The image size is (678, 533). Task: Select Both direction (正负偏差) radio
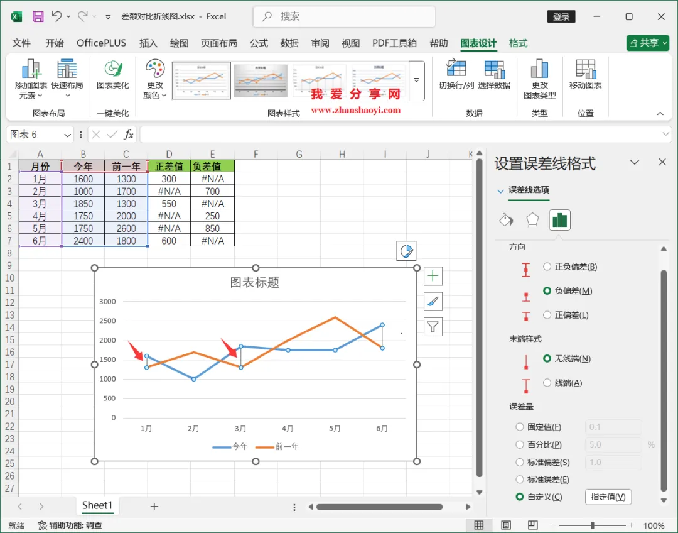547,266
